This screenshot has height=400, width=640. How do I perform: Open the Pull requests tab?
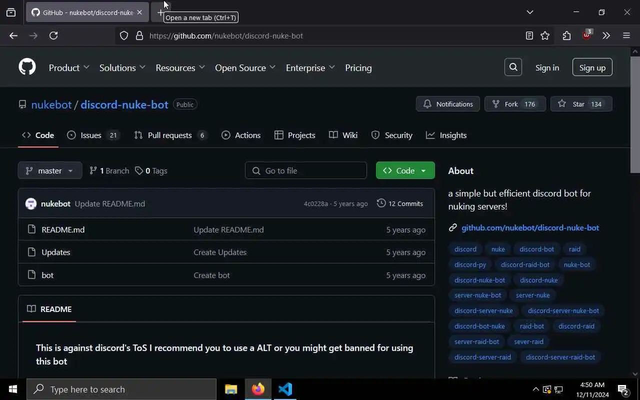point(170,135)
